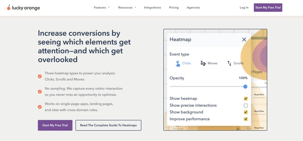This screenshot has height=141, width=303.
Task: Uncheck the Show heatmap checkbox
Action: [246, 99]
